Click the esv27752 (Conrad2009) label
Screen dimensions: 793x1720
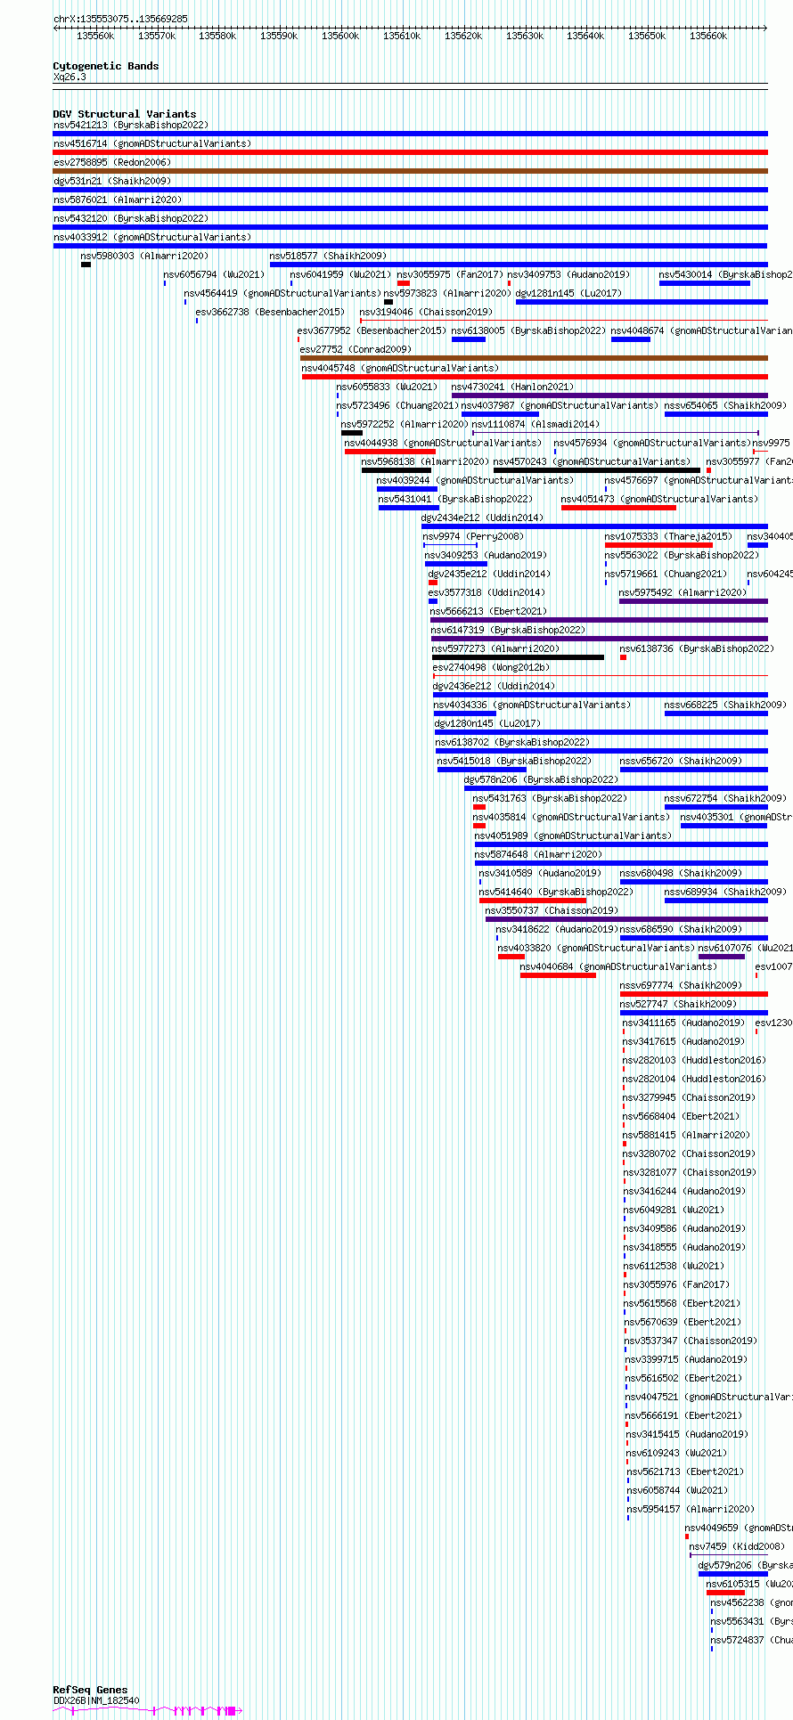[x=356, y=350]
